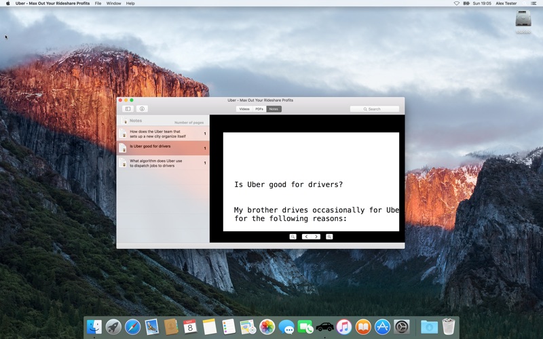Go to the next page
Image resolution: width=543 pixels, height=339 pixels.
[x=316, y=237]
